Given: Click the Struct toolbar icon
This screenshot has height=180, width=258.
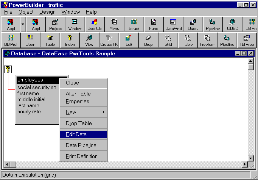Looking at the screenshot, I should click(134, 24).
